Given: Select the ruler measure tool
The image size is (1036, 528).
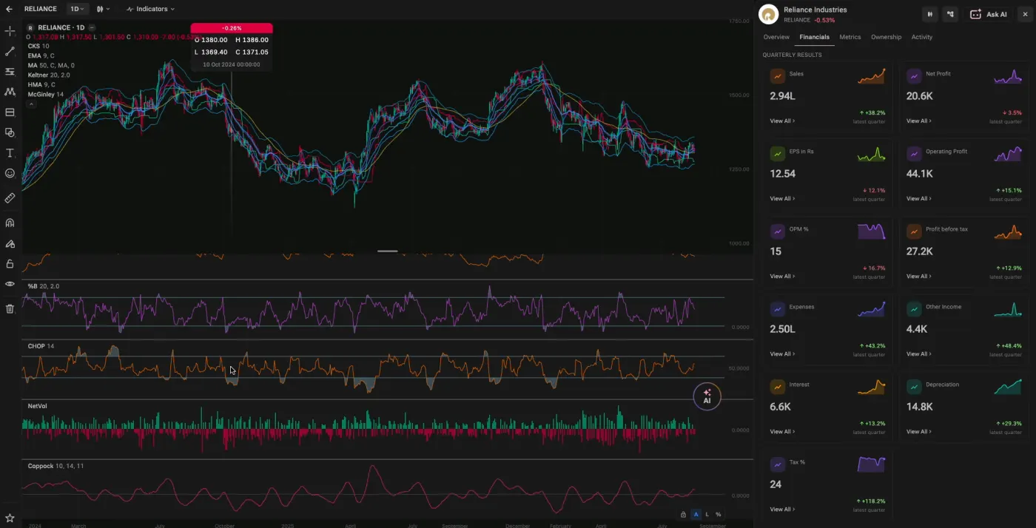Looking at the screenshot, I should point(10,198).
